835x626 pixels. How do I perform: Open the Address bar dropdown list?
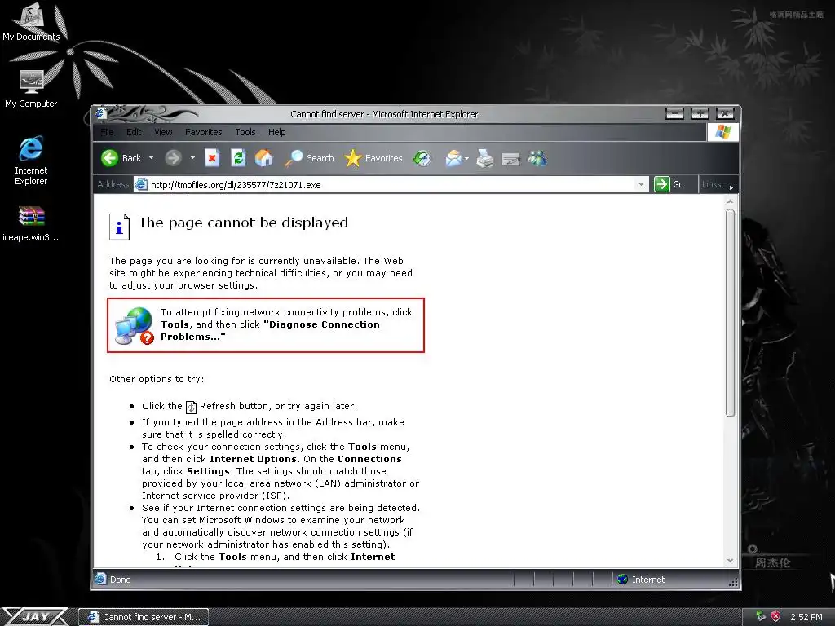[641, 185]
